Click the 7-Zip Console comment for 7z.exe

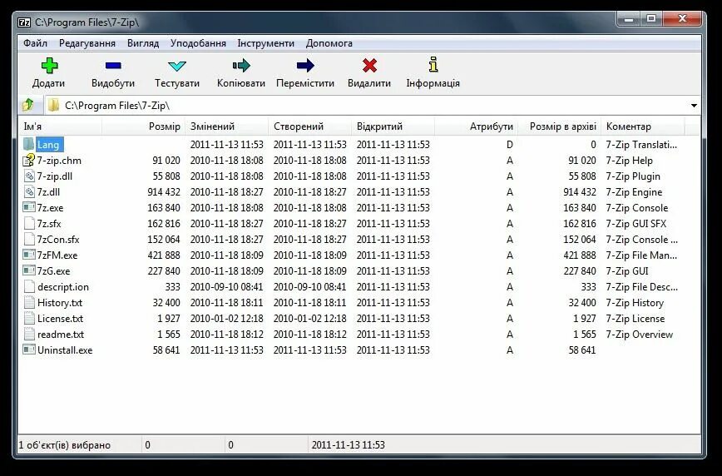click(637, 208)
